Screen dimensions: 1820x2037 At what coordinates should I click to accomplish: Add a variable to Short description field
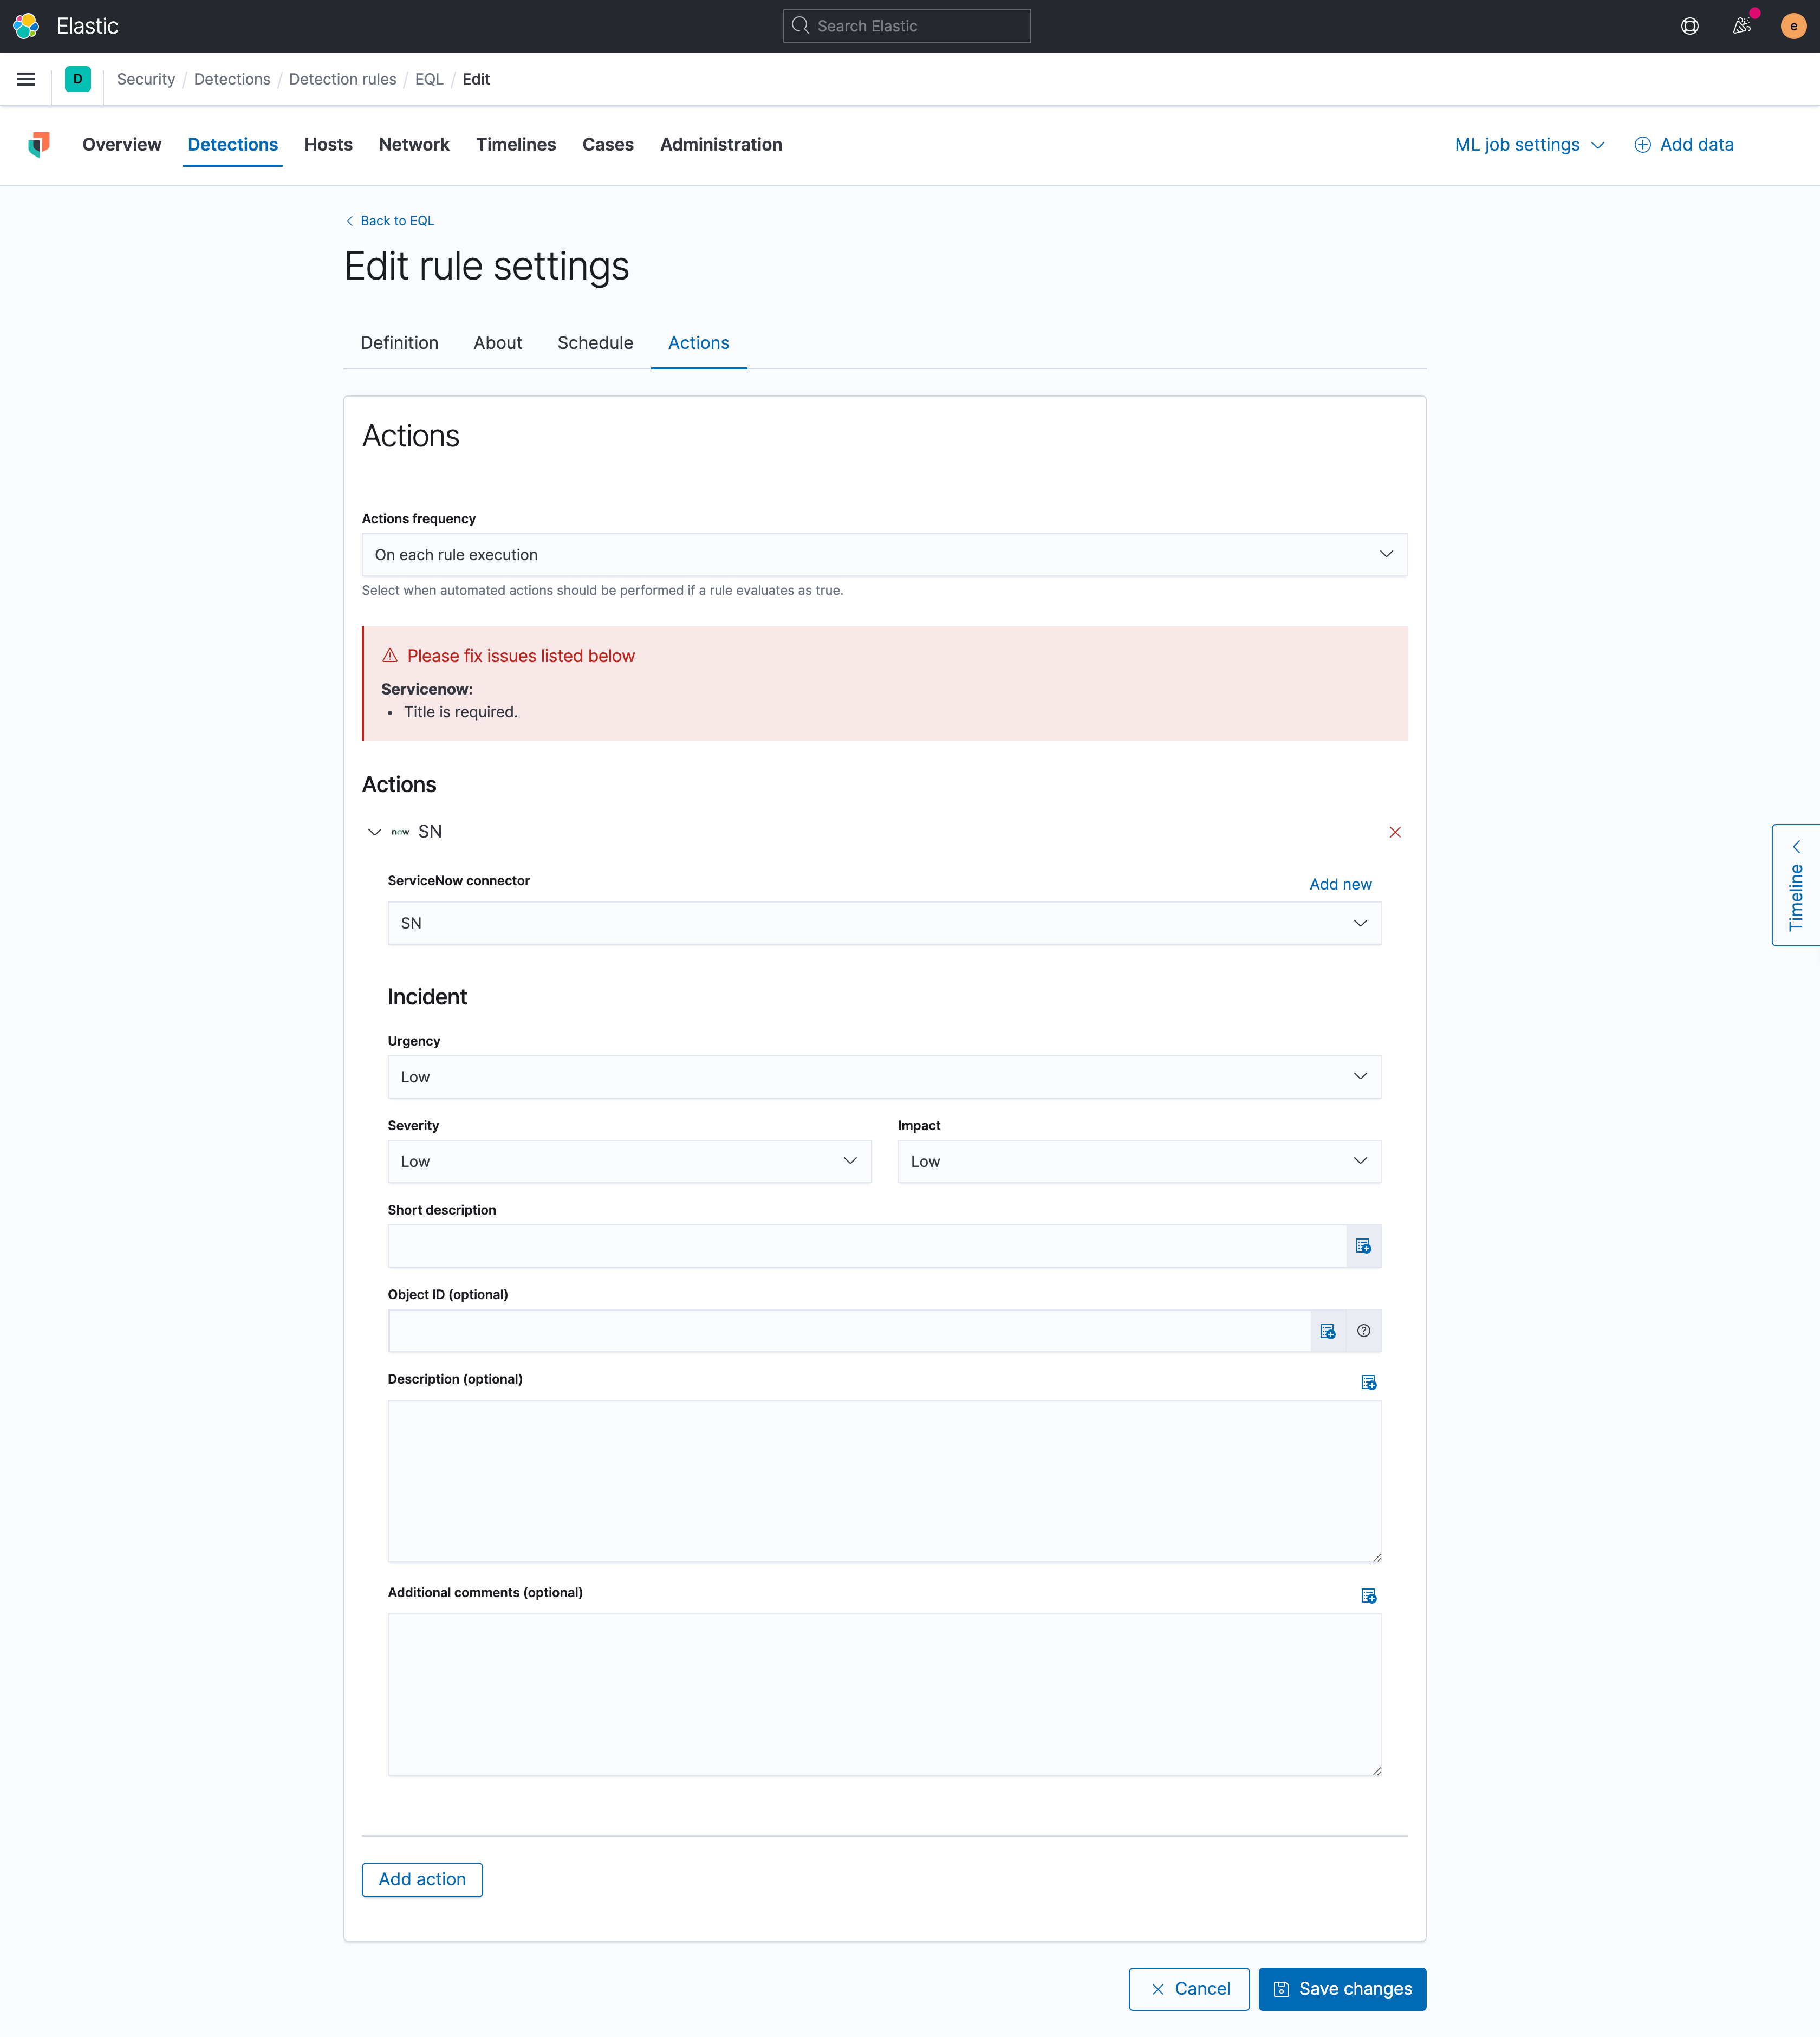point(1364,1245)
